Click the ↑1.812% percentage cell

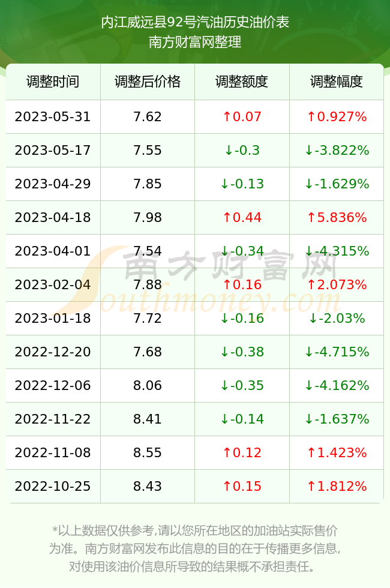(x=337, y=487)
